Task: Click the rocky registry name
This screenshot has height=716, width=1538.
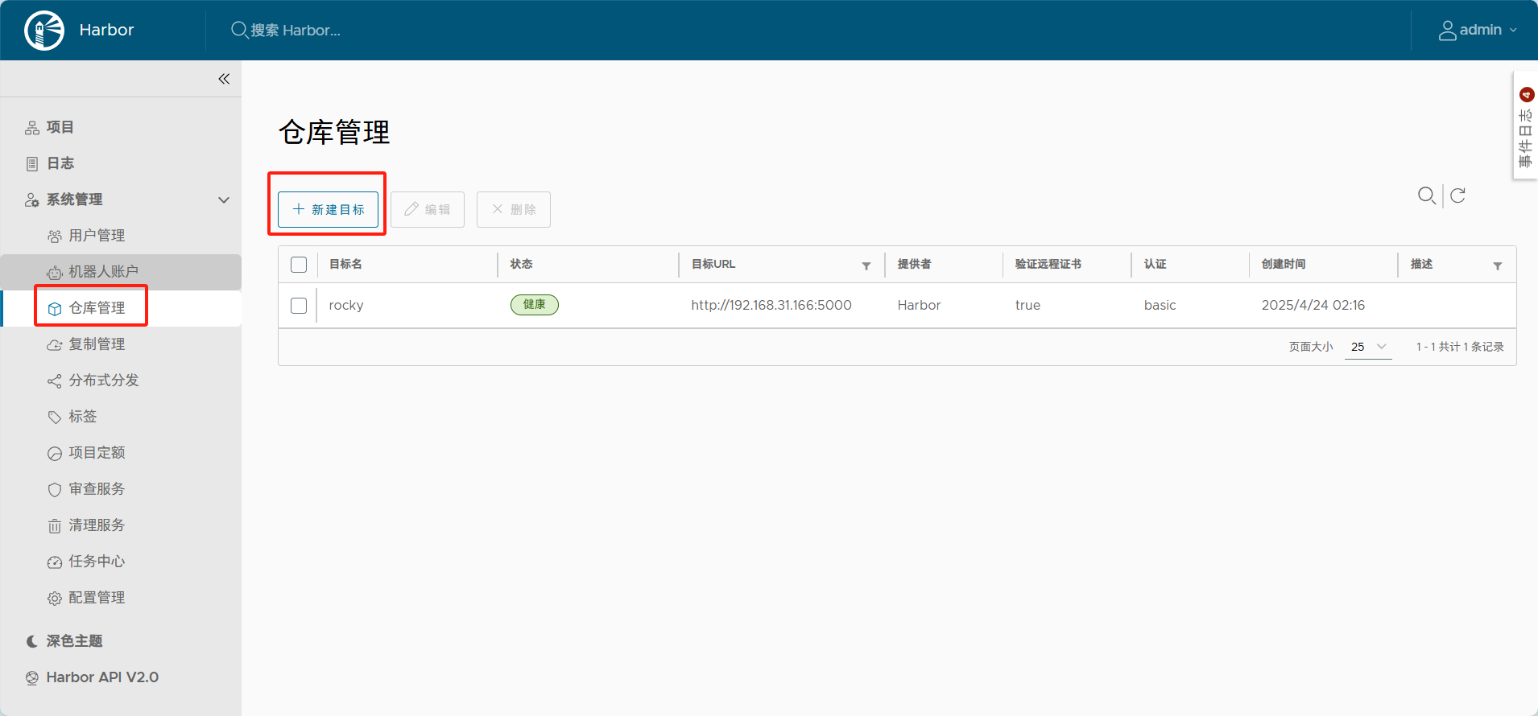Action: click(x=346, y=306)
